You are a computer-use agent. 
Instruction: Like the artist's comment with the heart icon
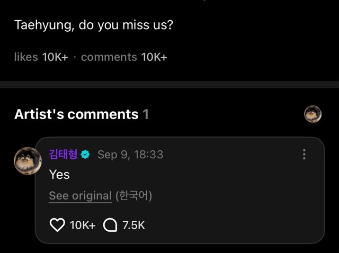[57, 225]
